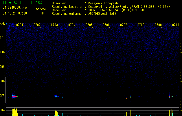The width and height of the screenshot is (182, 116).
Task: Click the 0707 time marker
Action: pos(124,25)
